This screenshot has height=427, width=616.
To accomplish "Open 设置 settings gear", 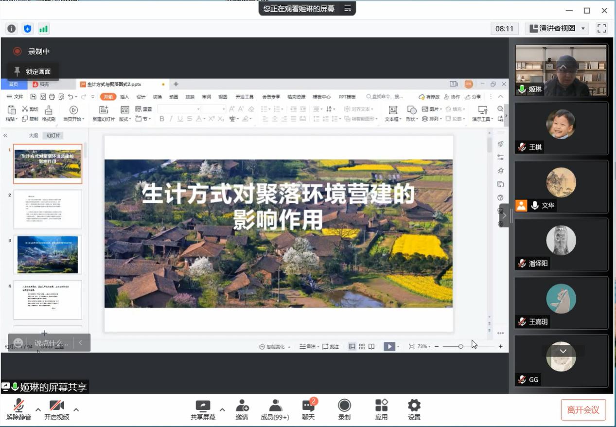I will click(x=414, y=409).
